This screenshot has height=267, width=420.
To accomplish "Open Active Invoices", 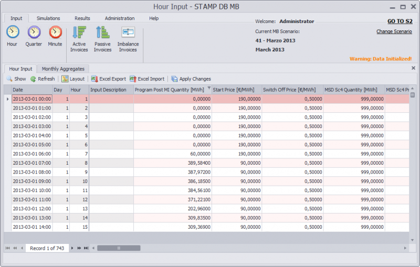I will click(x=79, y=39).
